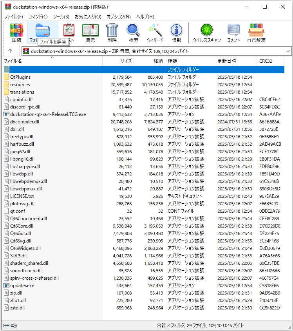Start ウイルススキャン with the bug icon

[x=207, y=30]
